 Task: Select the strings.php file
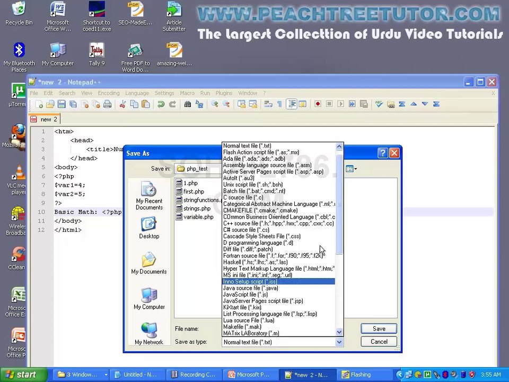[194, 209]
